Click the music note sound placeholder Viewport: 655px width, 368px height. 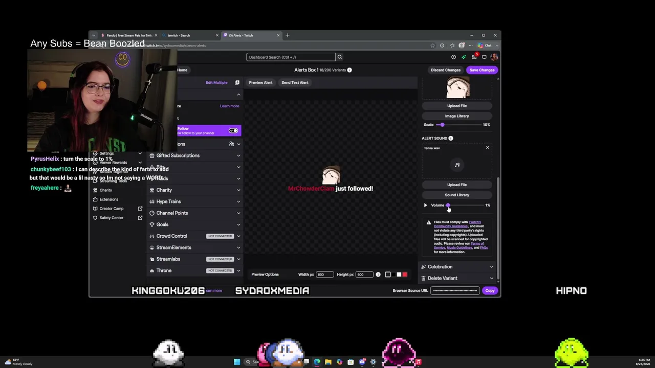[x=457, y=165]
